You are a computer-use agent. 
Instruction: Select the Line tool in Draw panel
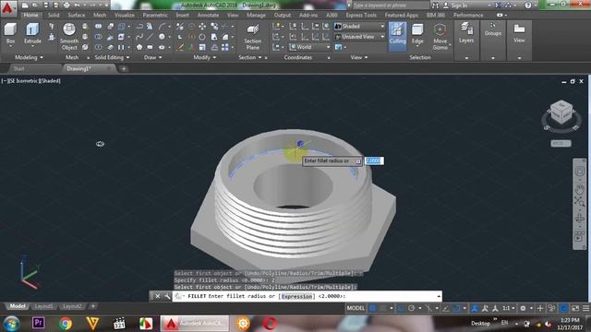click(x=150, y=37)
